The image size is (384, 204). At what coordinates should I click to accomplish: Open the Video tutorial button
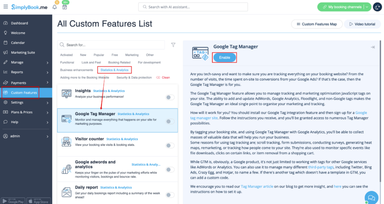pyautogui.click(x=362, y=24)
